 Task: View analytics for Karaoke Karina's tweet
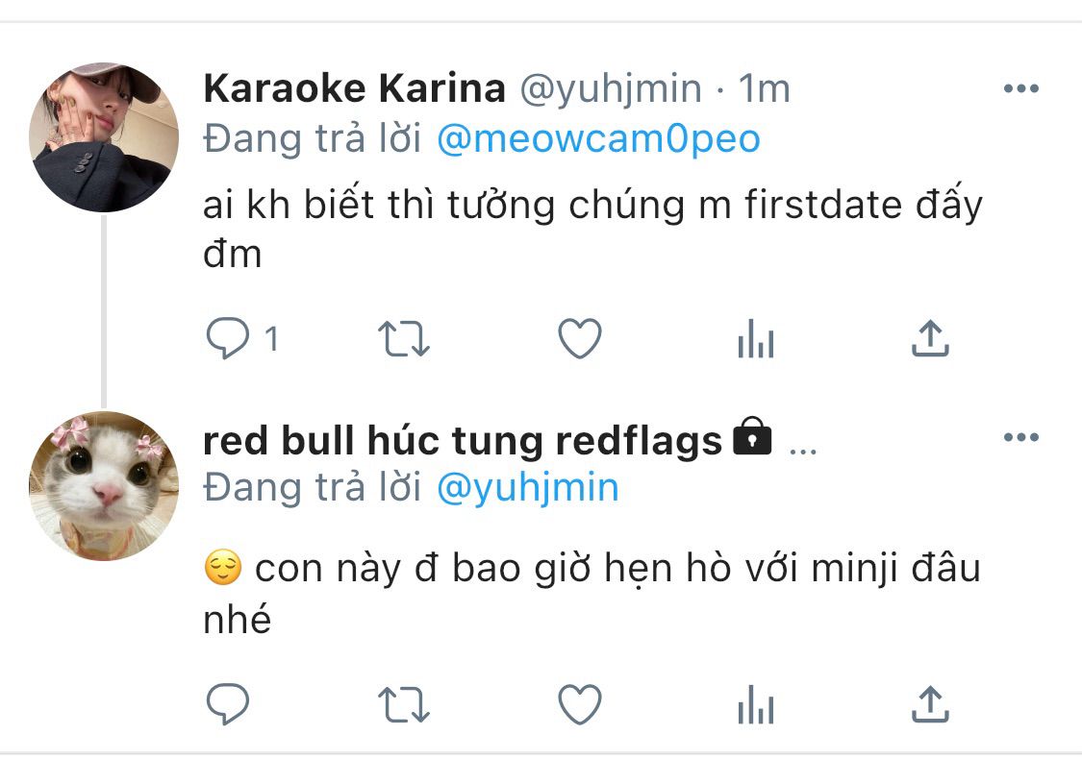click(x=756, y=338)
